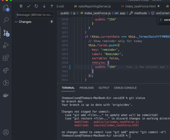170x140 pixels.
Task: Click the label: 'Reminder' code line
Action: coord(107,54)
